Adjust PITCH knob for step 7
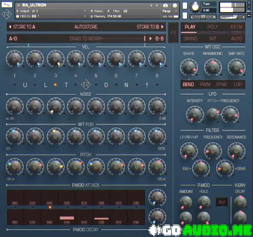The image size is (253, 237). pos(136,166)
